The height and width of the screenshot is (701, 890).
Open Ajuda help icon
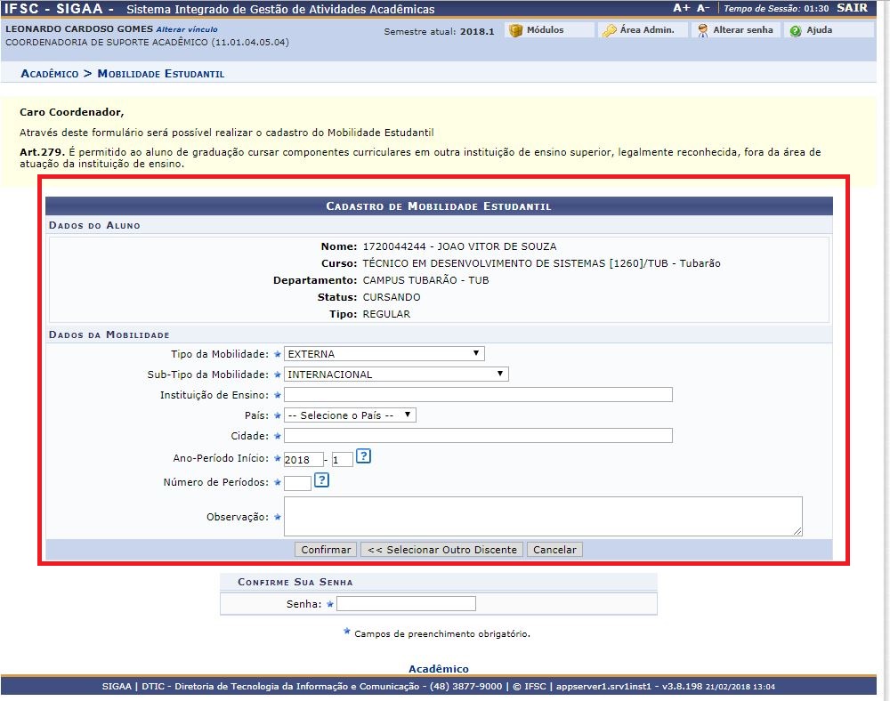(795, 30)
